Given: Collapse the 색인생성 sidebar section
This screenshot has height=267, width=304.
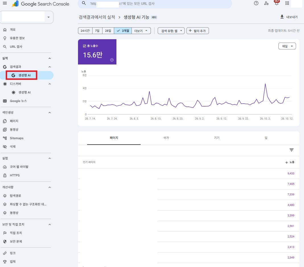Looking at the screenshot, I should [50, 112].
